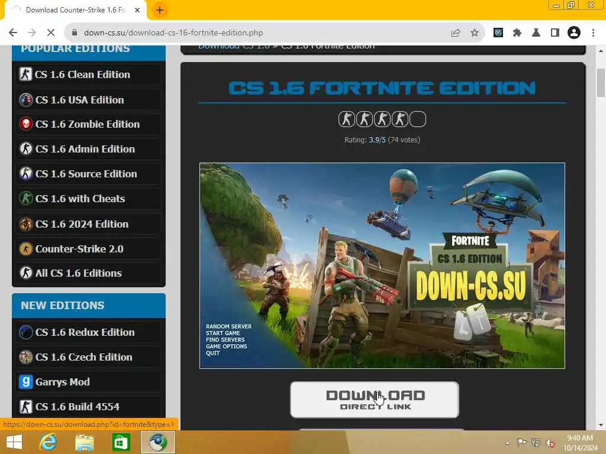Open Windows Store from taskbar

click(121, 442)
